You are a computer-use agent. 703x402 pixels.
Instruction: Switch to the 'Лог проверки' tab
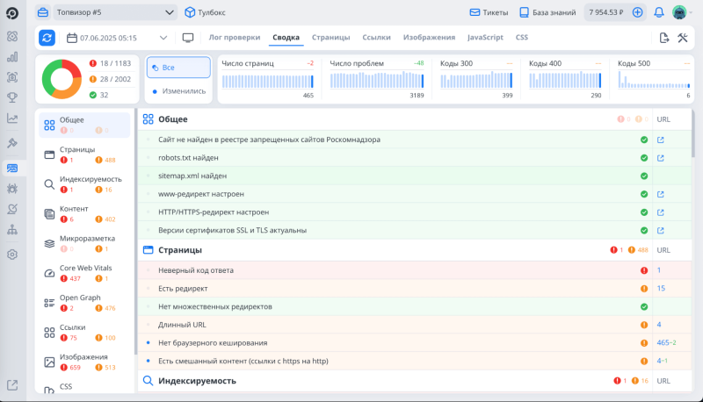[235, 38]
